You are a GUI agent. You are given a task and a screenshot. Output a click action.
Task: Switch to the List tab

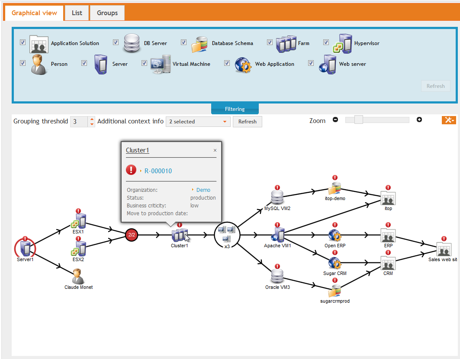pyautogui.click(x=77, y=13)
